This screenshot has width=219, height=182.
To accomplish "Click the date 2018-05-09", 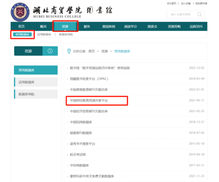I will tap(197, 79).
